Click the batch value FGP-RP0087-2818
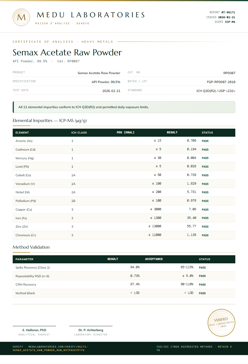This screenshot has width=248, height=364. [x=221, y=82]
